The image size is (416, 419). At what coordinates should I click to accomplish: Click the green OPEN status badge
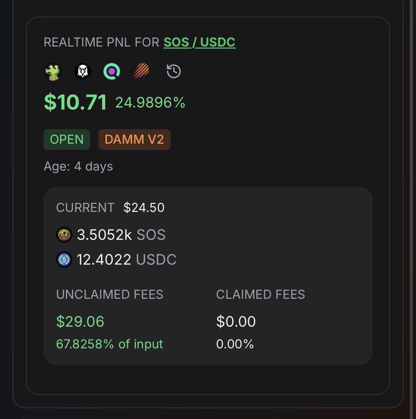pos(67,140)
